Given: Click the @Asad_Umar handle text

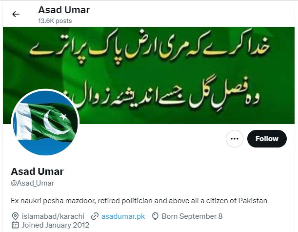Looking at the screenshot, I should tap(33, 183).
